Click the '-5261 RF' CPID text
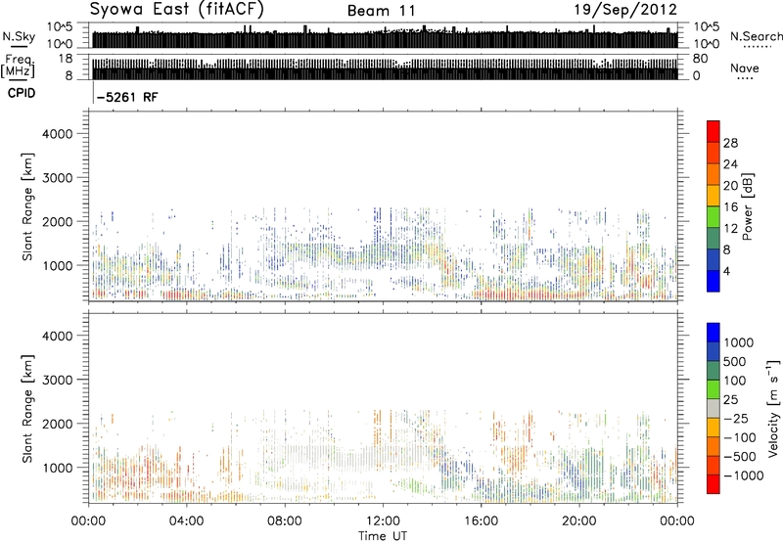This screenshot has height=542, width=783. click(x=127, y=97)
